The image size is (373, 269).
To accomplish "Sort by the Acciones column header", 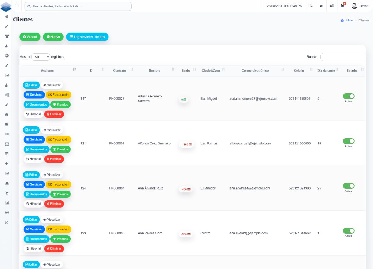I will [48, 71].
